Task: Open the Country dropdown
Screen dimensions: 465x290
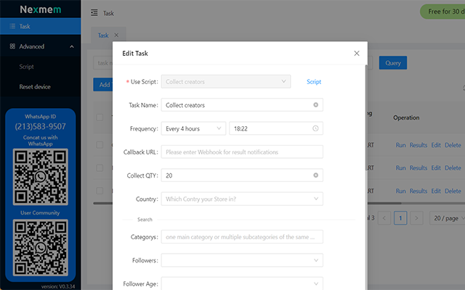Action: pyautogui.click(x=242, y=199)
